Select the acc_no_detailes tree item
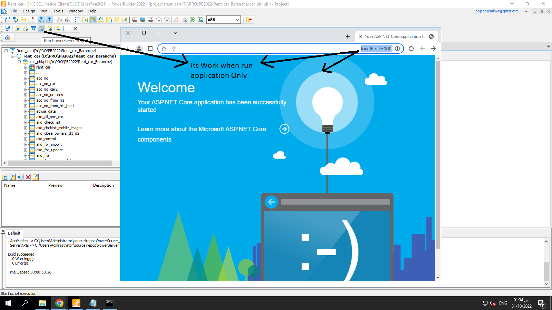Screen dimensions: 552x310 [49, 95]
